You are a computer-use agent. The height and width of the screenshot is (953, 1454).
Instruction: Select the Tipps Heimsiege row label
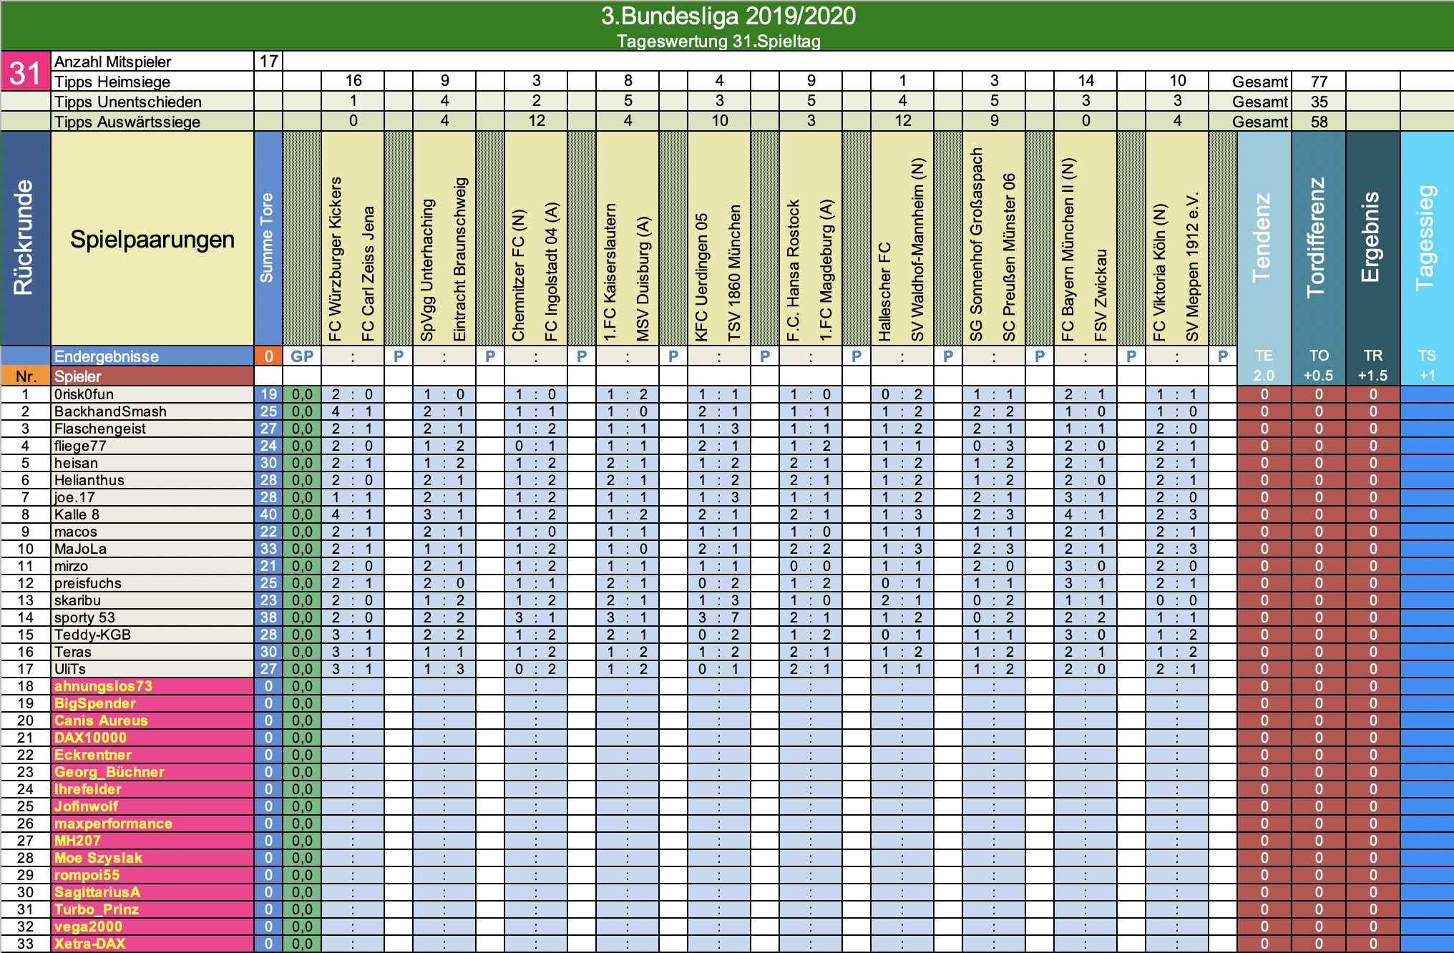[x=112, y=82]
